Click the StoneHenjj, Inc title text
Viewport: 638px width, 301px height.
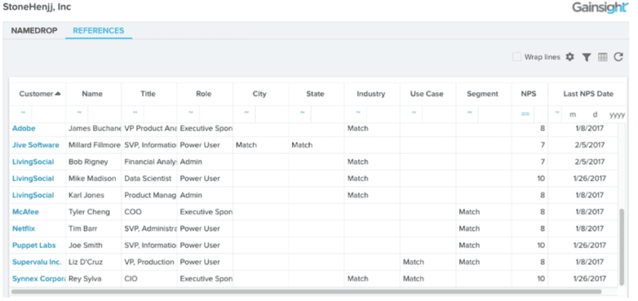point(37,7)
